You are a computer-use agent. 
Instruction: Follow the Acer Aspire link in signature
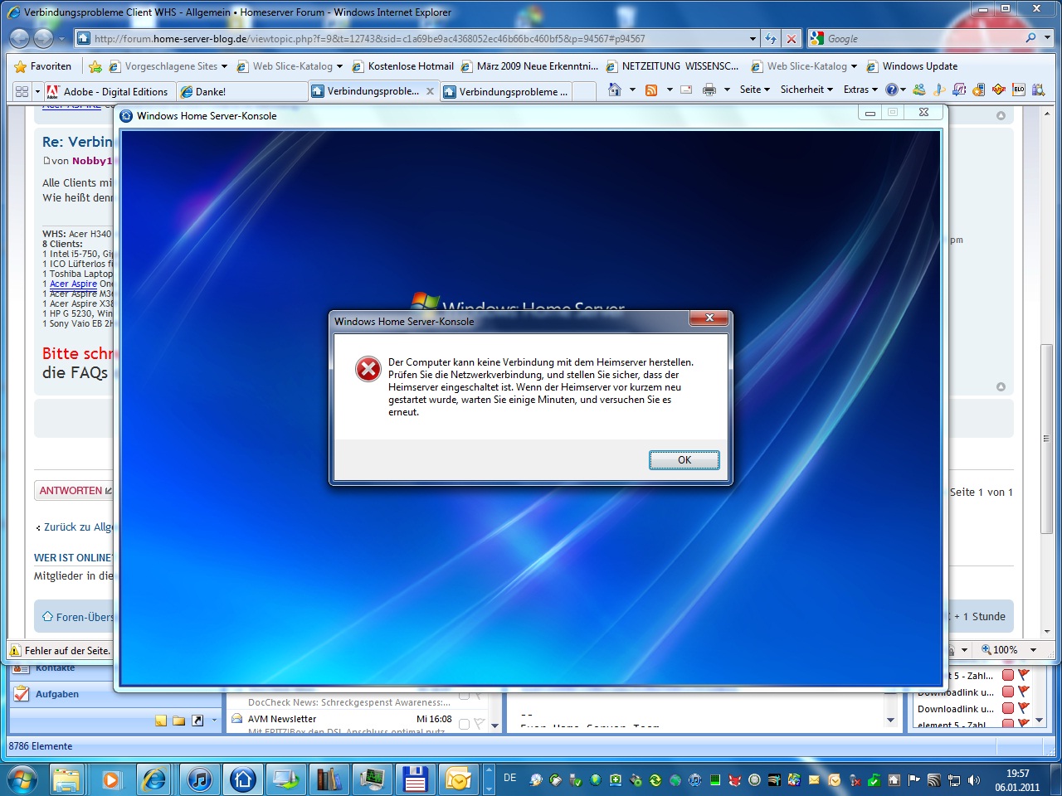(73, 284)
